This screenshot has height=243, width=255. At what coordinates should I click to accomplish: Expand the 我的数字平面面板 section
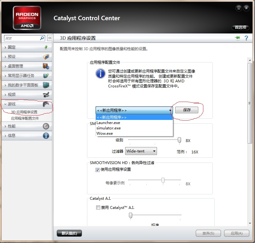[x=27, y=85]
